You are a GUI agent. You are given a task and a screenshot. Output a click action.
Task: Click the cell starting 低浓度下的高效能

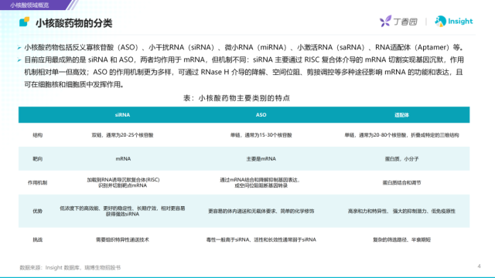click(x=122, y=211)
